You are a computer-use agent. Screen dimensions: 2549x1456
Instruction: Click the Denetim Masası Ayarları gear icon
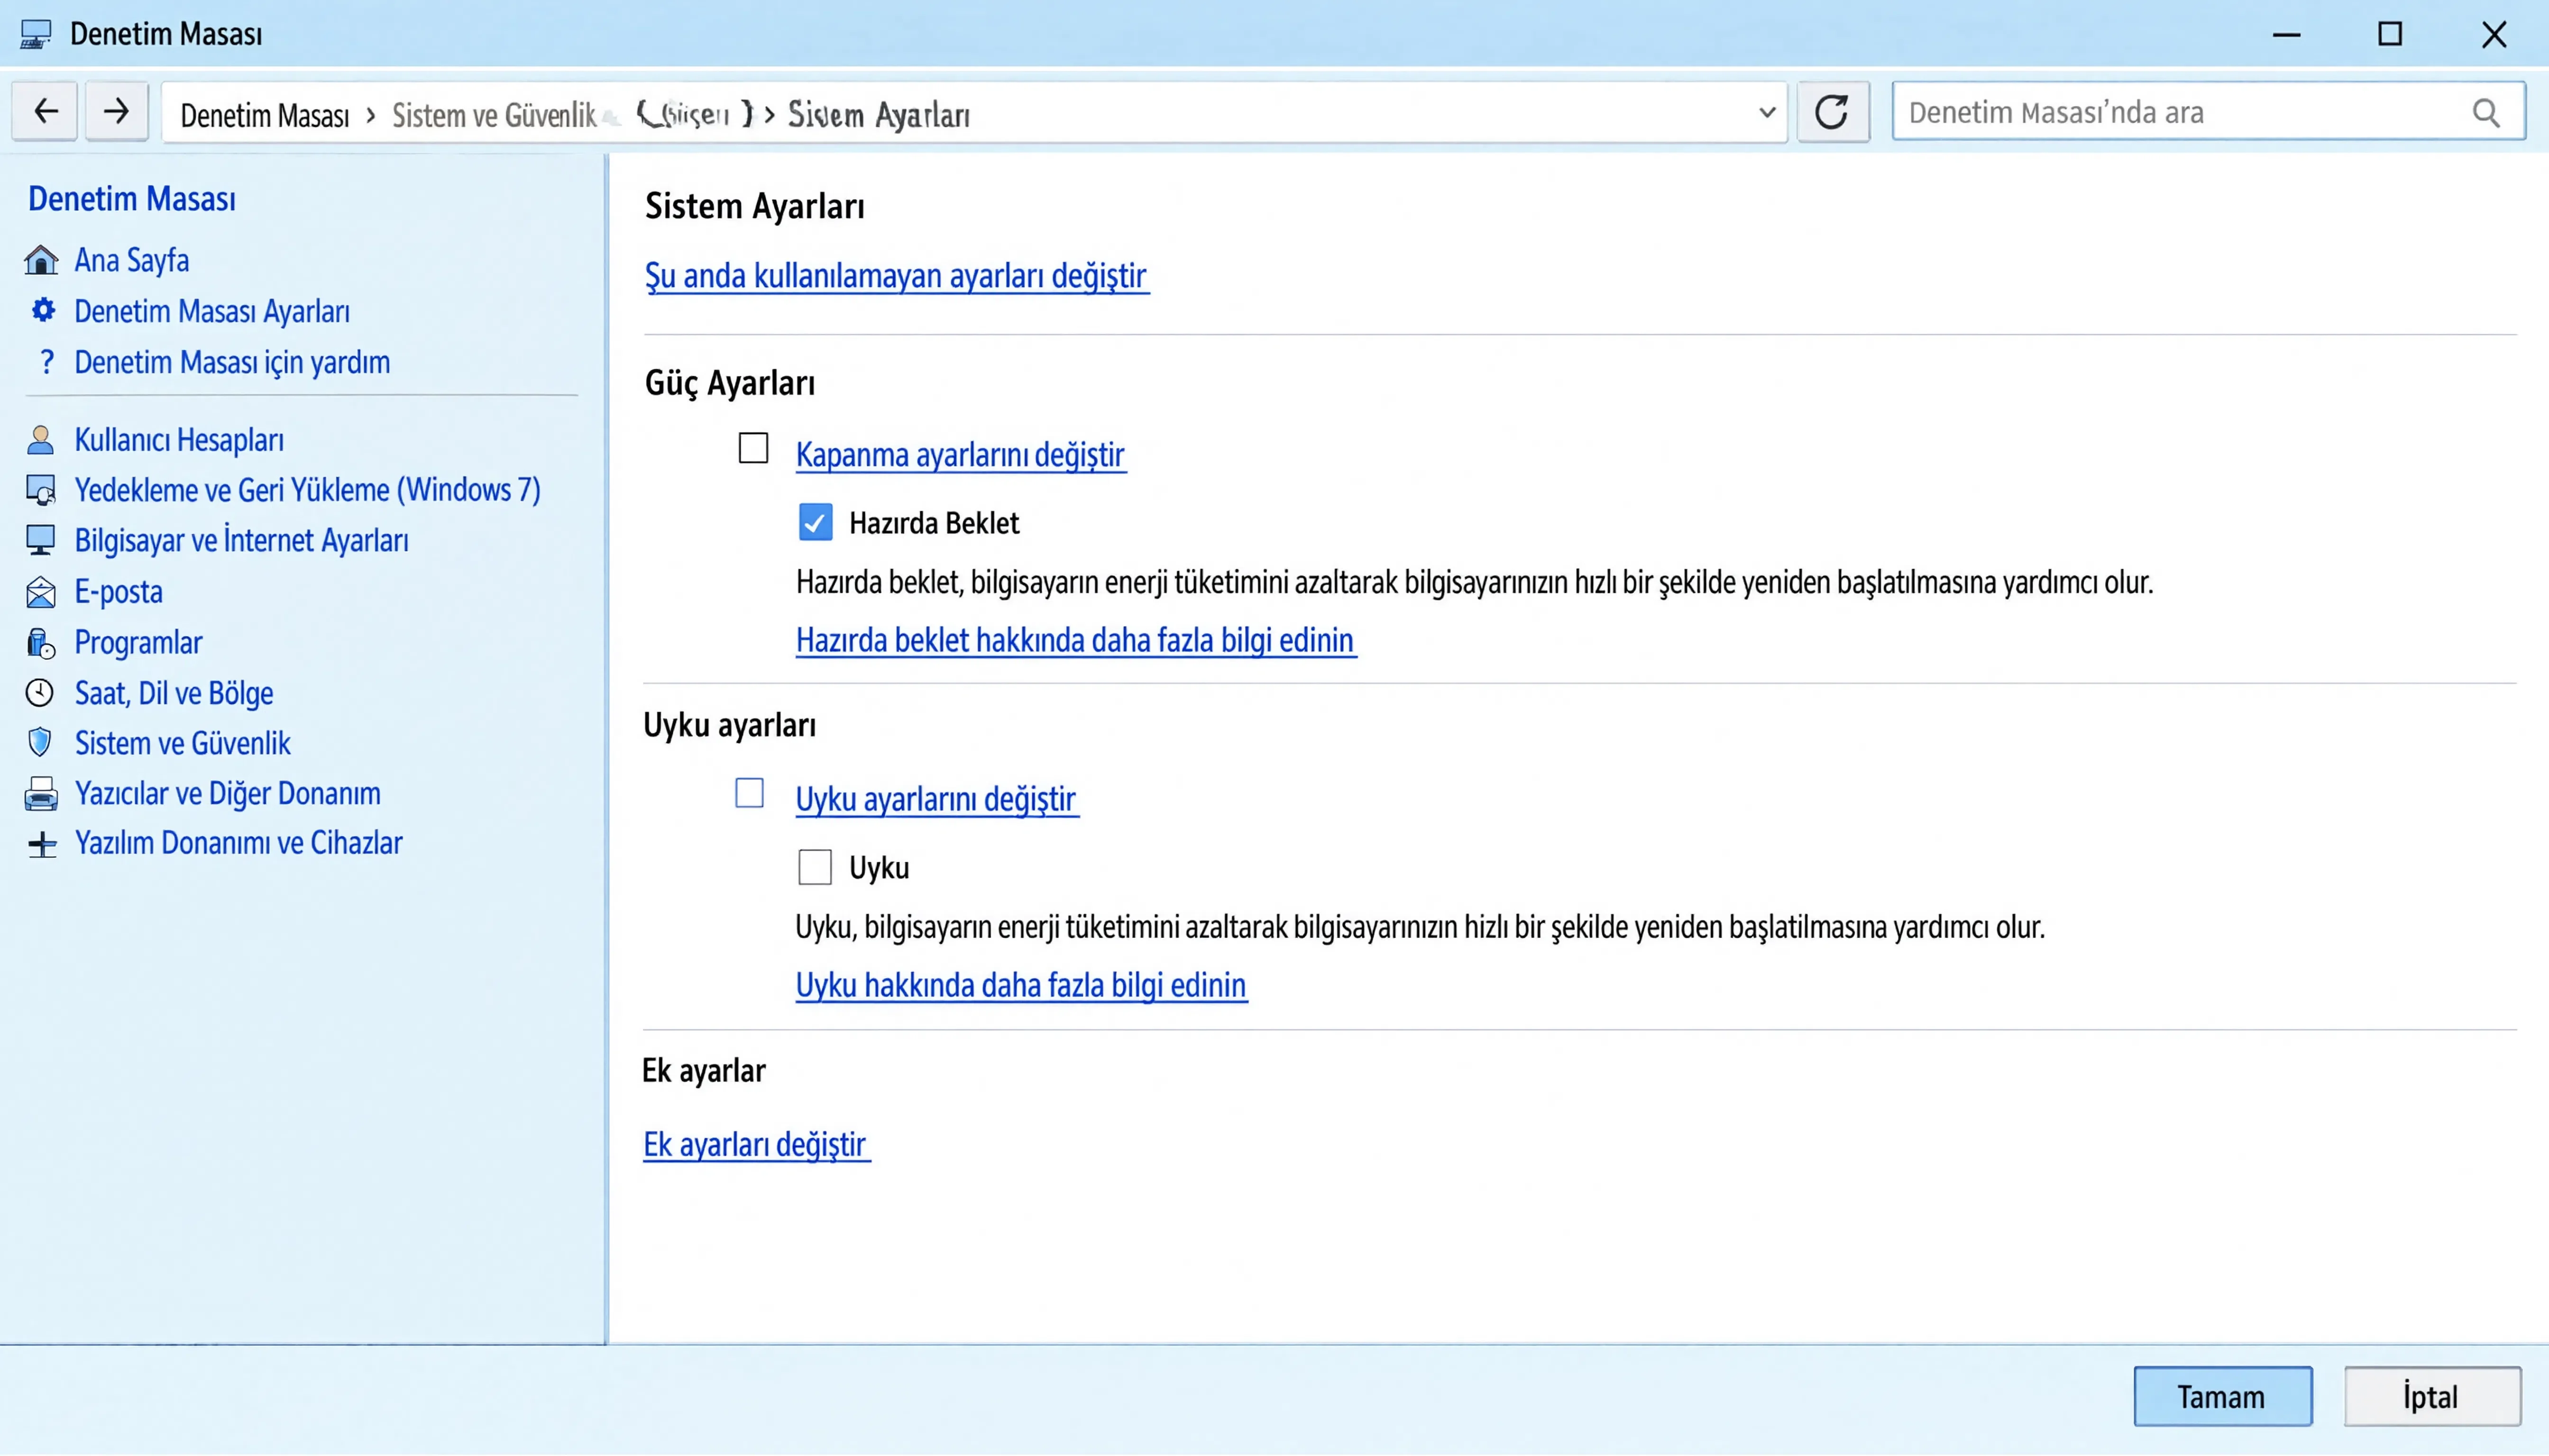[x=43, y=310]
